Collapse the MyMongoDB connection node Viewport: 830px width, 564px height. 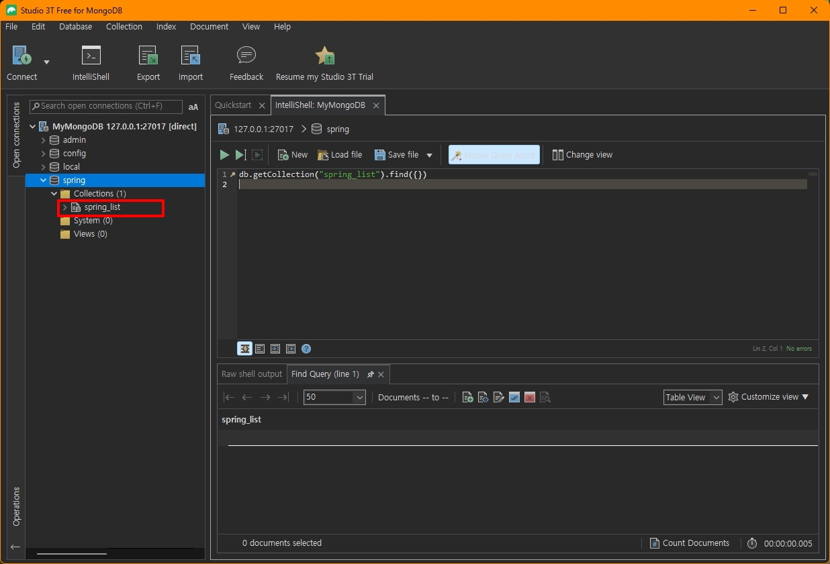coord(32,126)
